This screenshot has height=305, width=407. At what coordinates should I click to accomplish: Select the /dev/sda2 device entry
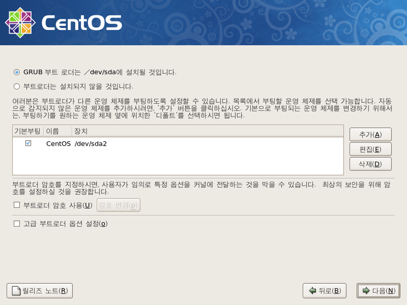click(x=91, y=143)
